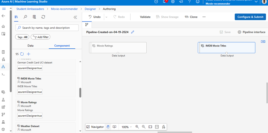Viewport: 268px width, 133px height.
Task: Select the IMDB Movie Titles canvas node
Action: tap(227, 48)
